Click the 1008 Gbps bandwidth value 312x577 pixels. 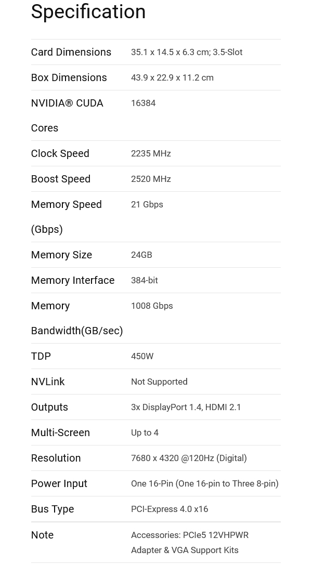(152, 306)
